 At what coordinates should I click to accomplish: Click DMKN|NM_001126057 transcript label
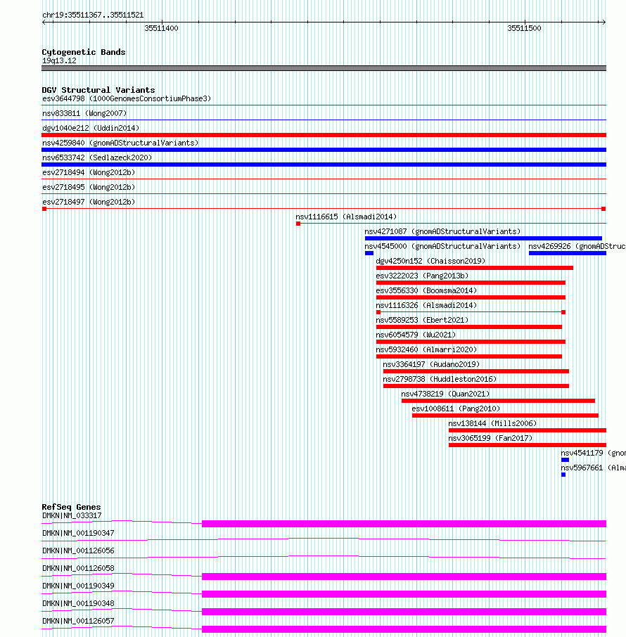click(x=78, y=621)
